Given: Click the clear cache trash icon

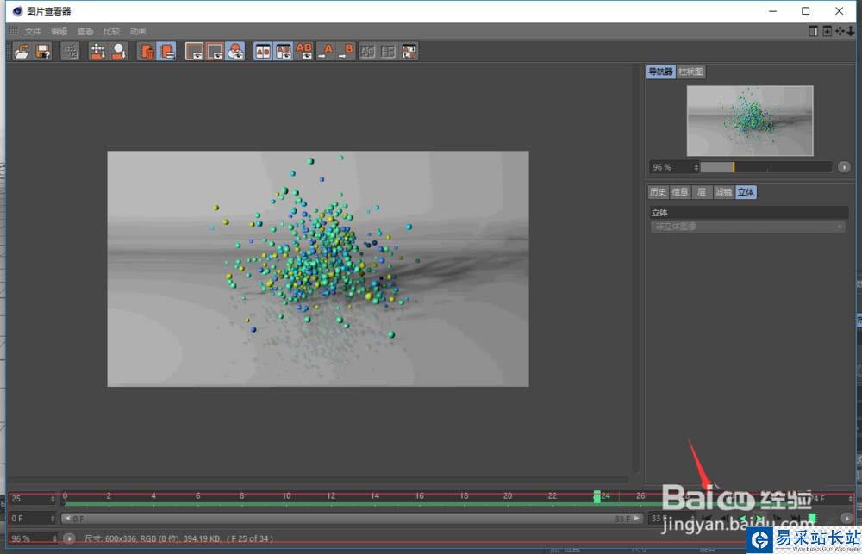Looking at the screenshot, I should pyautogui.click(x=147, y=52).
